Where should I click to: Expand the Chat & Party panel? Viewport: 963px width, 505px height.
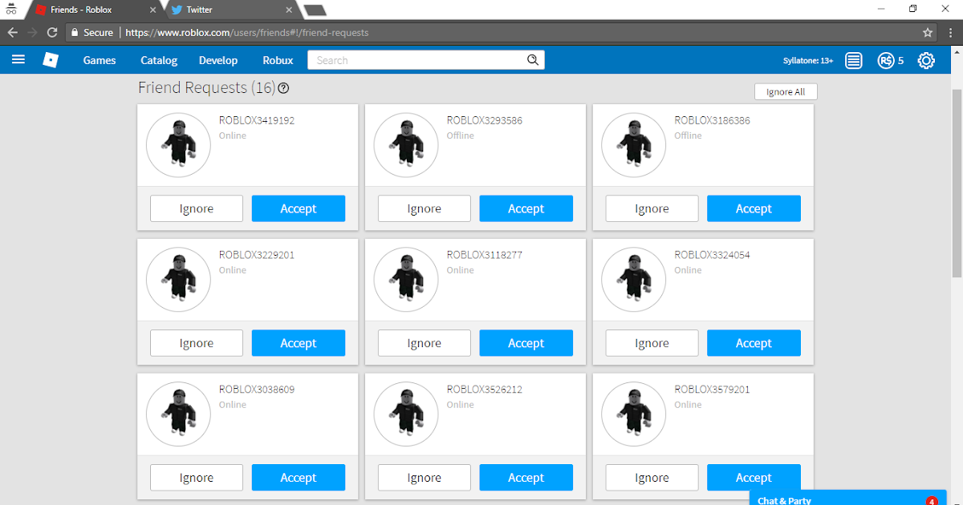849,498
